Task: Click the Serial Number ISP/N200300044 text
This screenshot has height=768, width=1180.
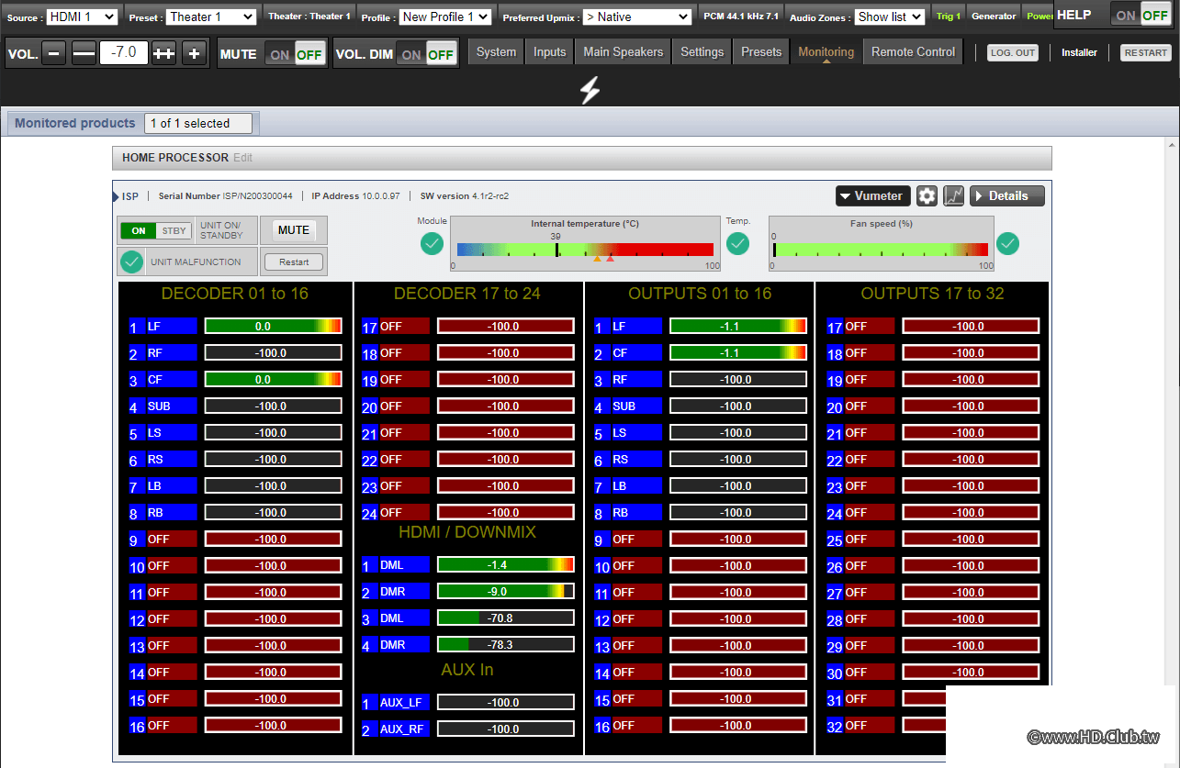Action: [226, 195]
